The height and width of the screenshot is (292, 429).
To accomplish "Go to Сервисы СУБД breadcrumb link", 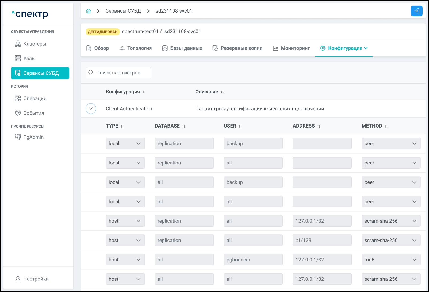I will (x=123, y=11).
